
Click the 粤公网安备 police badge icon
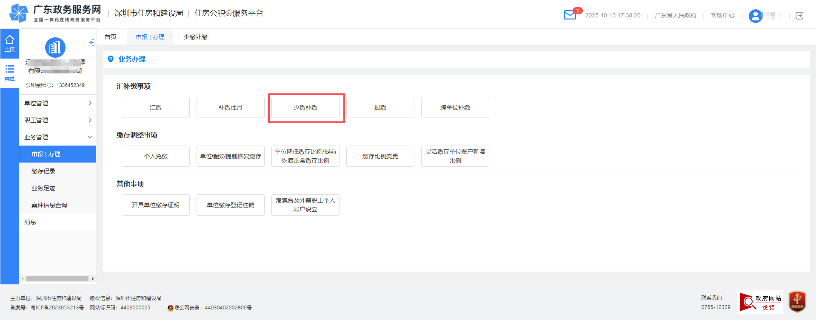click(x=171, y=308)
